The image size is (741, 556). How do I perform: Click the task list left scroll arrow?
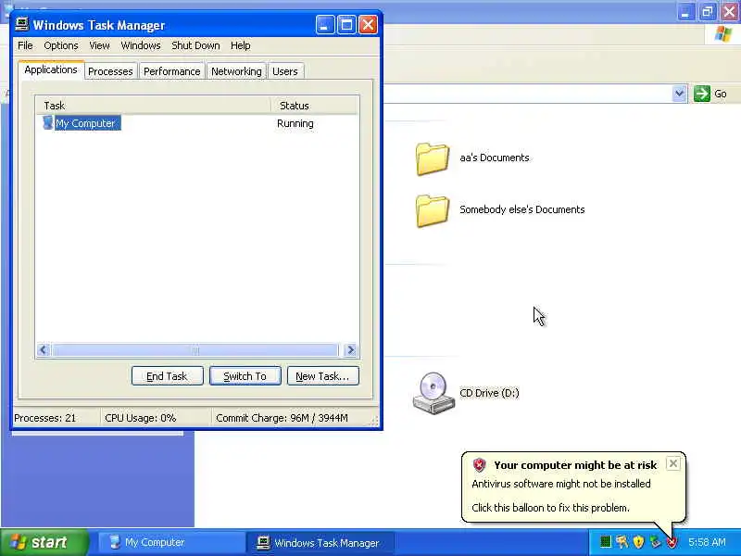[44, 350]
